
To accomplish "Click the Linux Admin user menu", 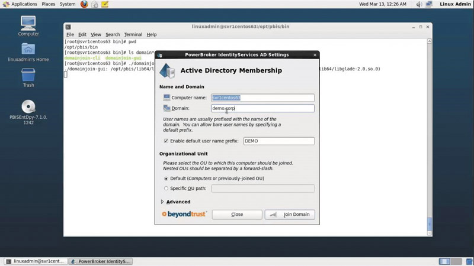I will pyautogui.click(x=455, y=4).
